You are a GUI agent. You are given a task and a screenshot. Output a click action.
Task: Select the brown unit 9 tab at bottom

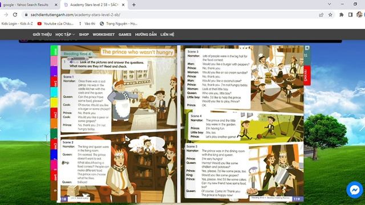[x=54, y=190]
